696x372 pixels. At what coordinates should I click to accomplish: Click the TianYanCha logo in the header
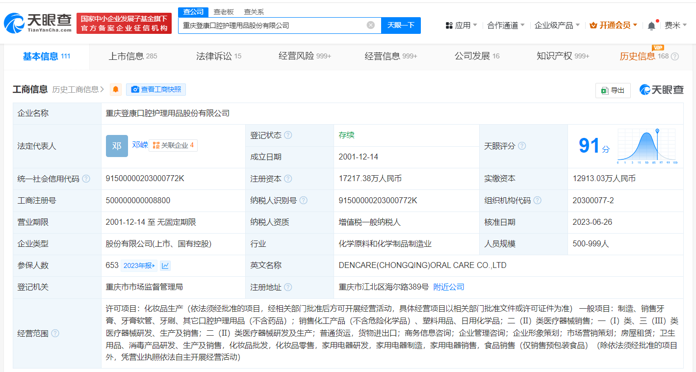point(38,23)
